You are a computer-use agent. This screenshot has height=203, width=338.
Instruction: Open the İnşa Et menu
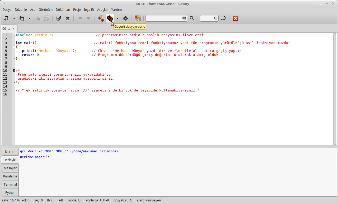[89, 9]
